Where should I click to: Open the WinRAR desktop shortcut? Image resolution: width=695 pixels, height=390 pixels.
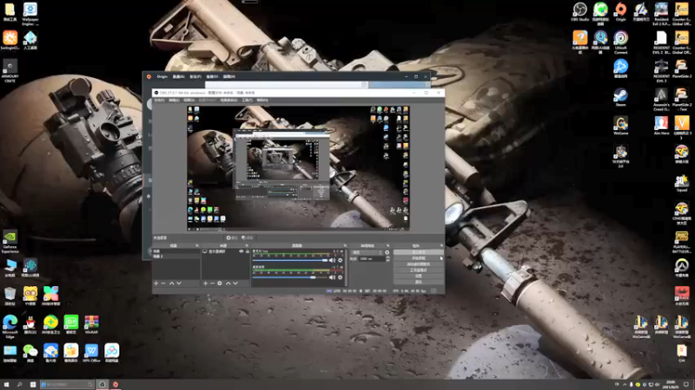click(91, 324)
